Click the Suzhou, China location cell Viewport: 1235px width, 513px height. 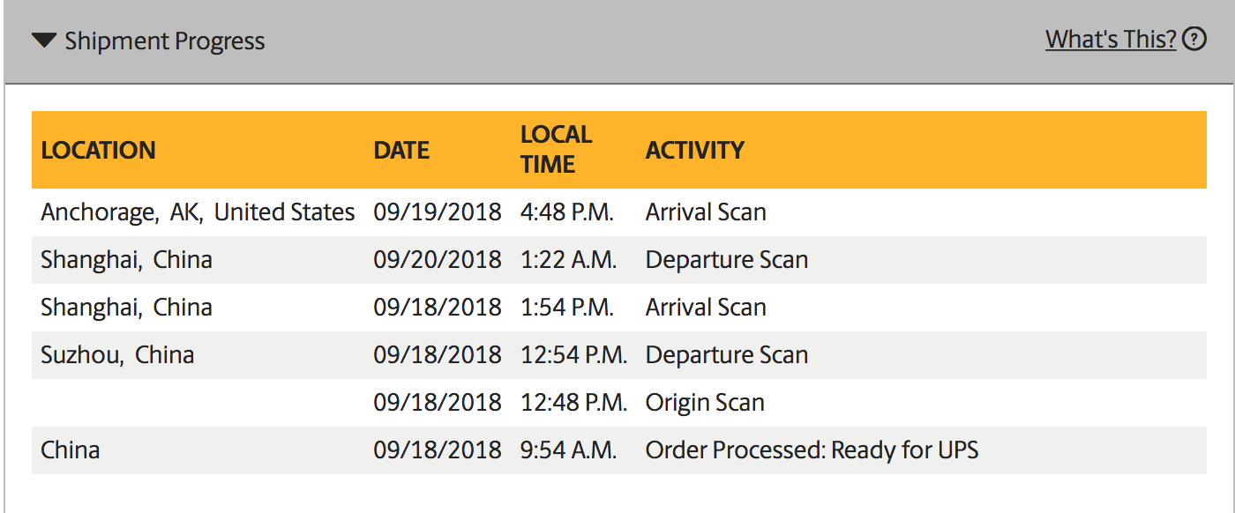(117, 355)
